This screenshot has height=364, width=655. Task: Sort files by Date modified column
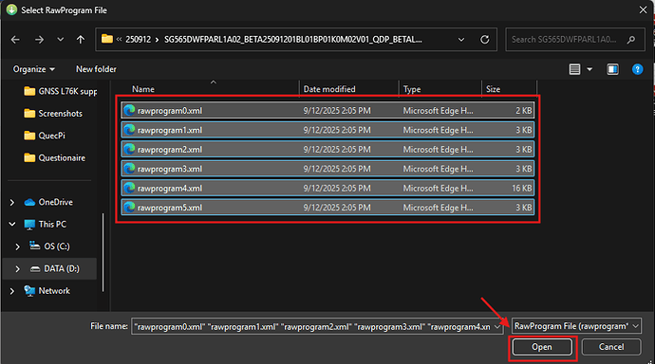click(x=329, y=89)
